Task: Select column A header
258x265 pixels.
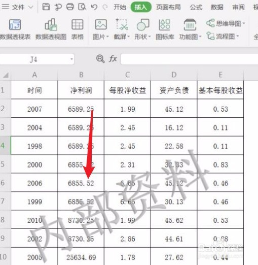Action: [x=34, y=75]
